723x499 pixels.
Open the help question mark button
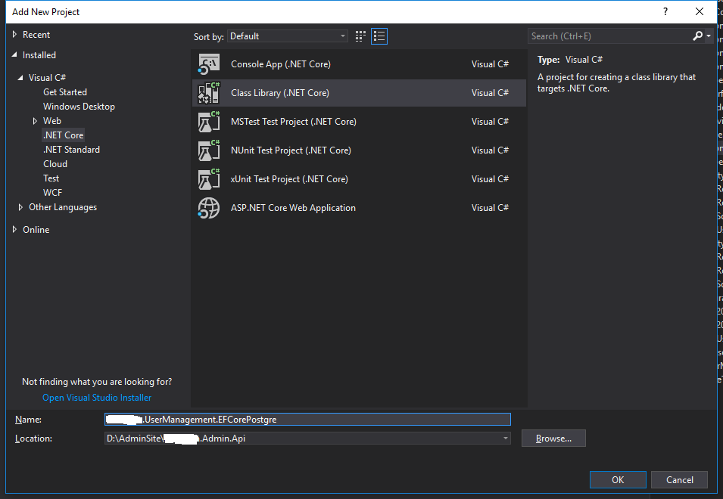pos(665,11)
